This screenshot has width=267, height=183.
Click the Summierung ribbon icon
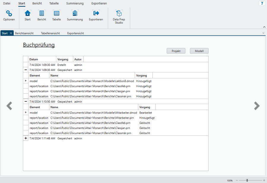75,14
